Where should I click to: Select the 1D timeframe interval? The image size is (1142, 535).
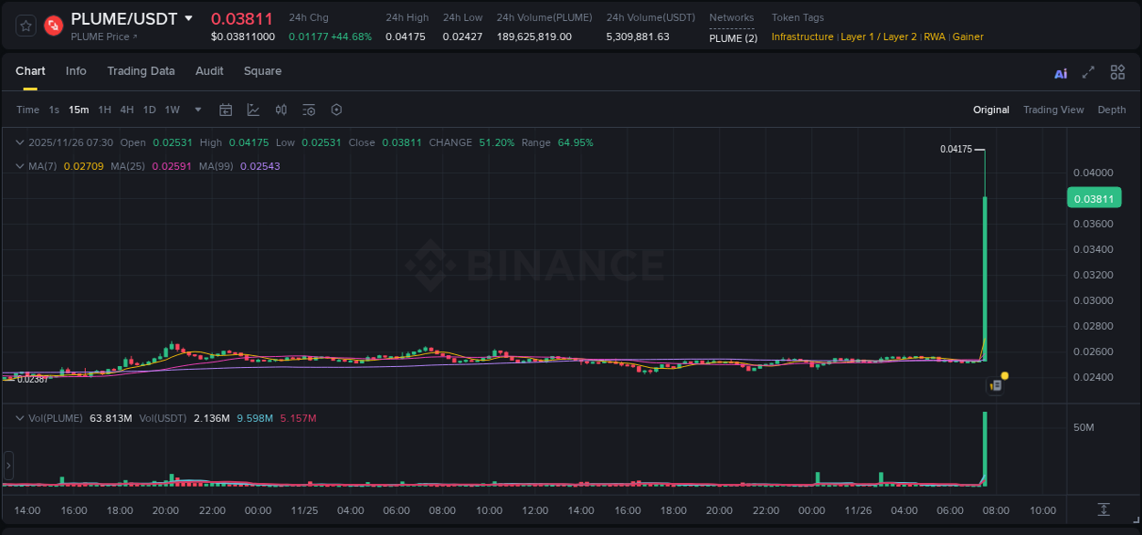point(149,110)
